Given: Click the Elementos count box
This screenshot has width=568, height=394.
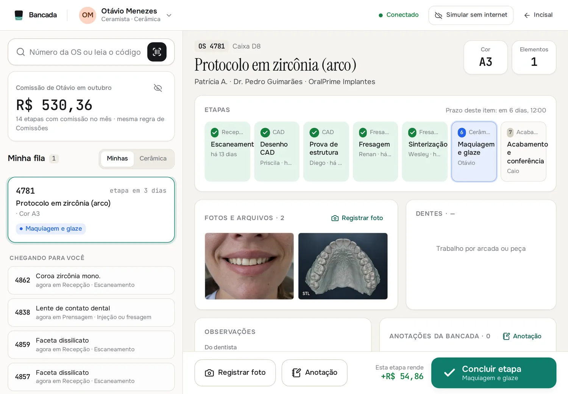Looking at the screenshot, I should [534, 57].
